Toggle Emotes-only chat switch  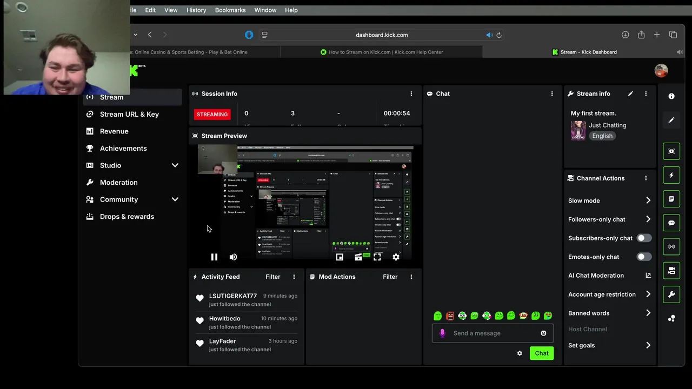[644, 257]
